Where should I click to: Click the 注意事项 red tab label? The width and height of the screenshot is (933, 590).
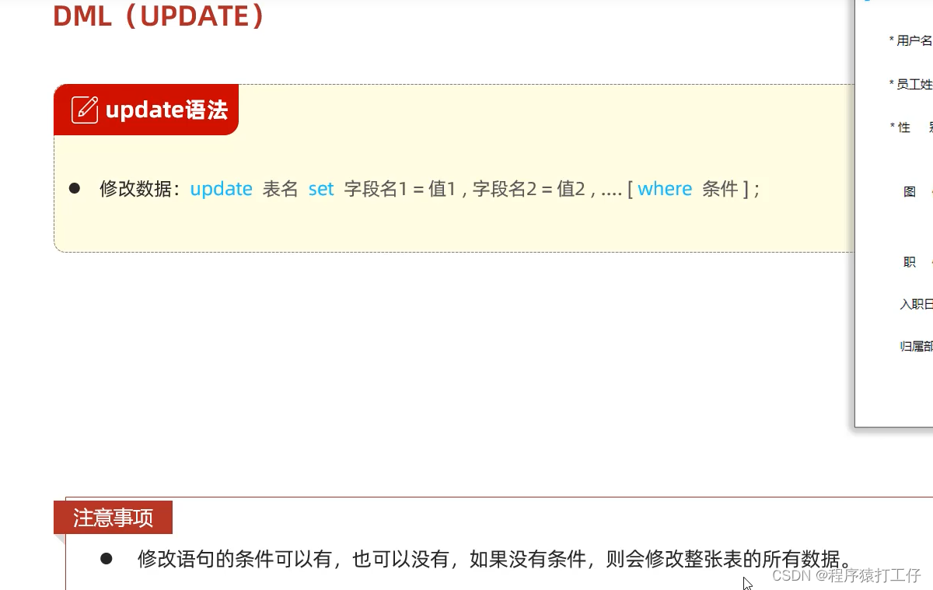[113, 518]
